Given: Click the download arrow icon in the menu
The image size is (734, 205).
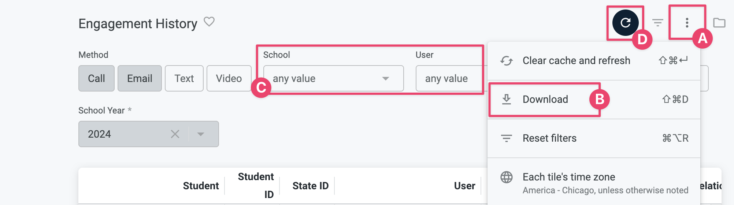Looking at the screenshot, I should (x=507, y=99).
